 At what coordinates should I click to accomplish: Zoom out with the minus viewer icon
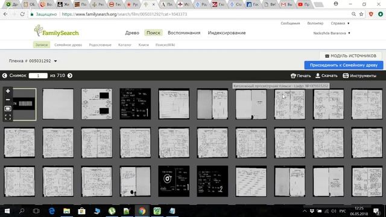point(8,99)
